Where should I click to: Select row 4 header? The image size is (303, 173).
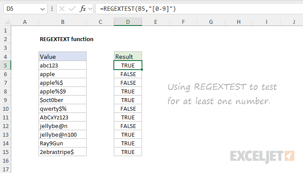click(x=5, y=57)
